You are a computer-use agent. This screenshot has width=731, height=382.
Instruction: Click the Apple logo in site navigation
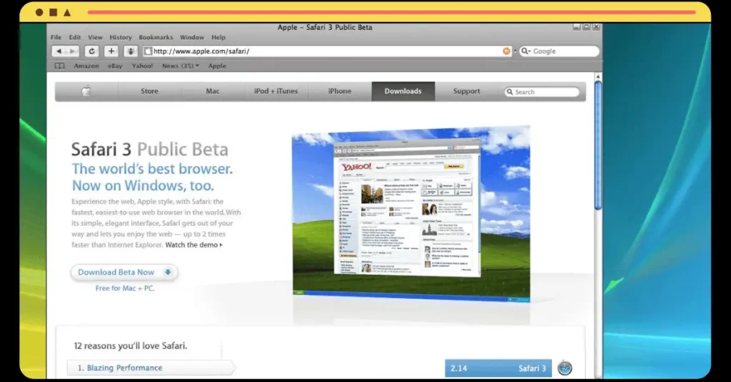click(86, 91)
